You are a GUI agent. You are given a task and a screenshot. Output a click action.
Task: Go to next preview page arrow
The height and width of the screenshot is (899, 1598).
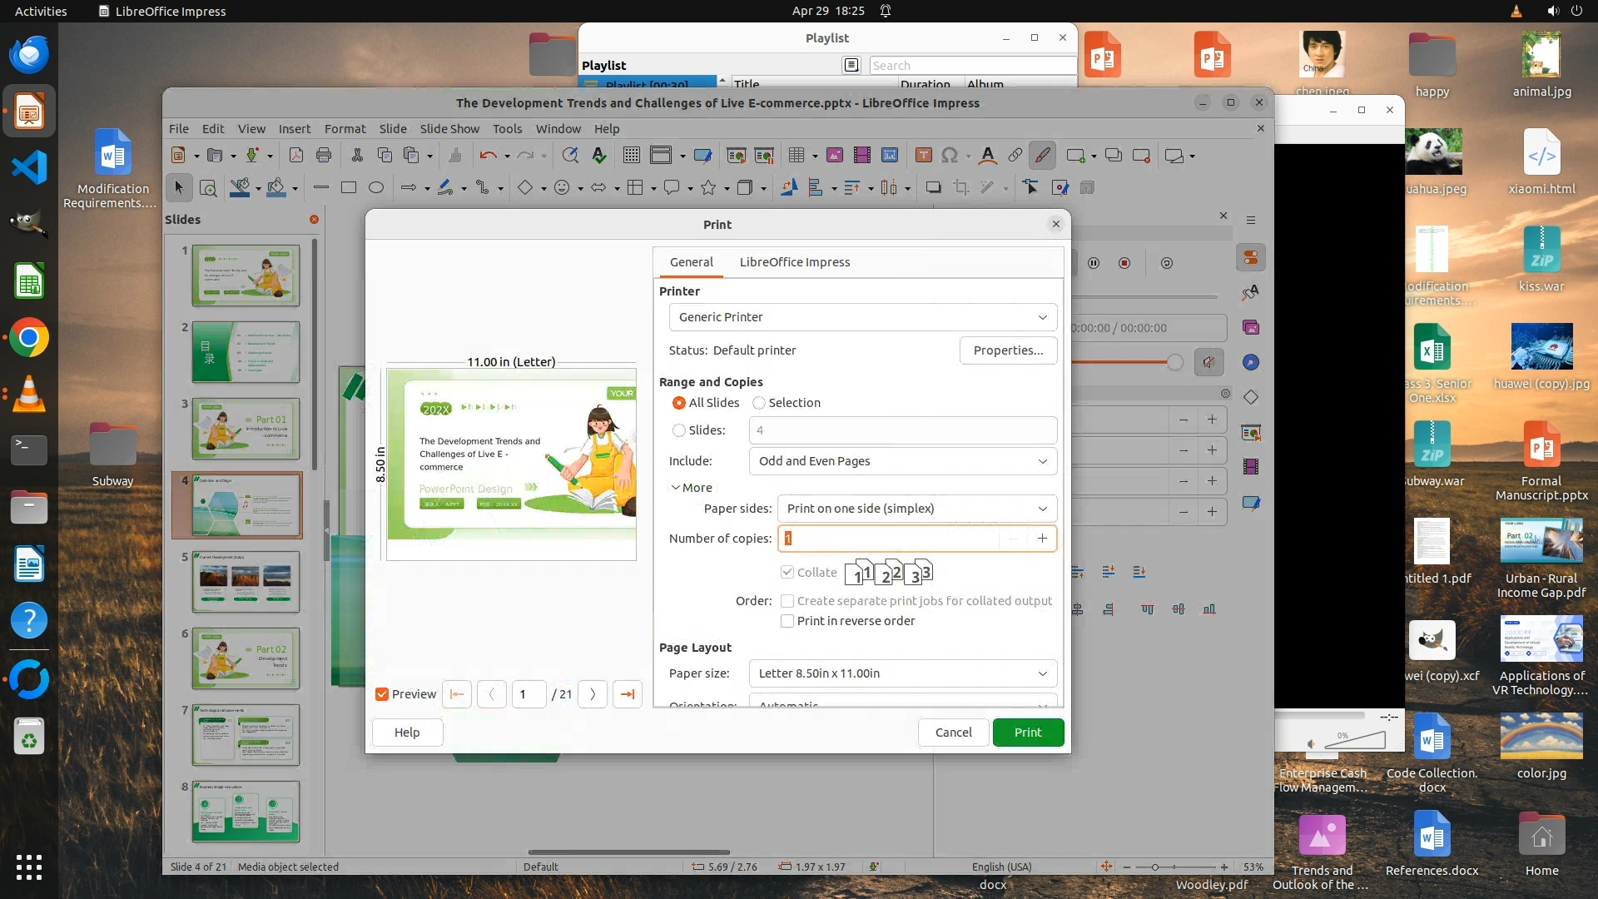pos(593,694)
